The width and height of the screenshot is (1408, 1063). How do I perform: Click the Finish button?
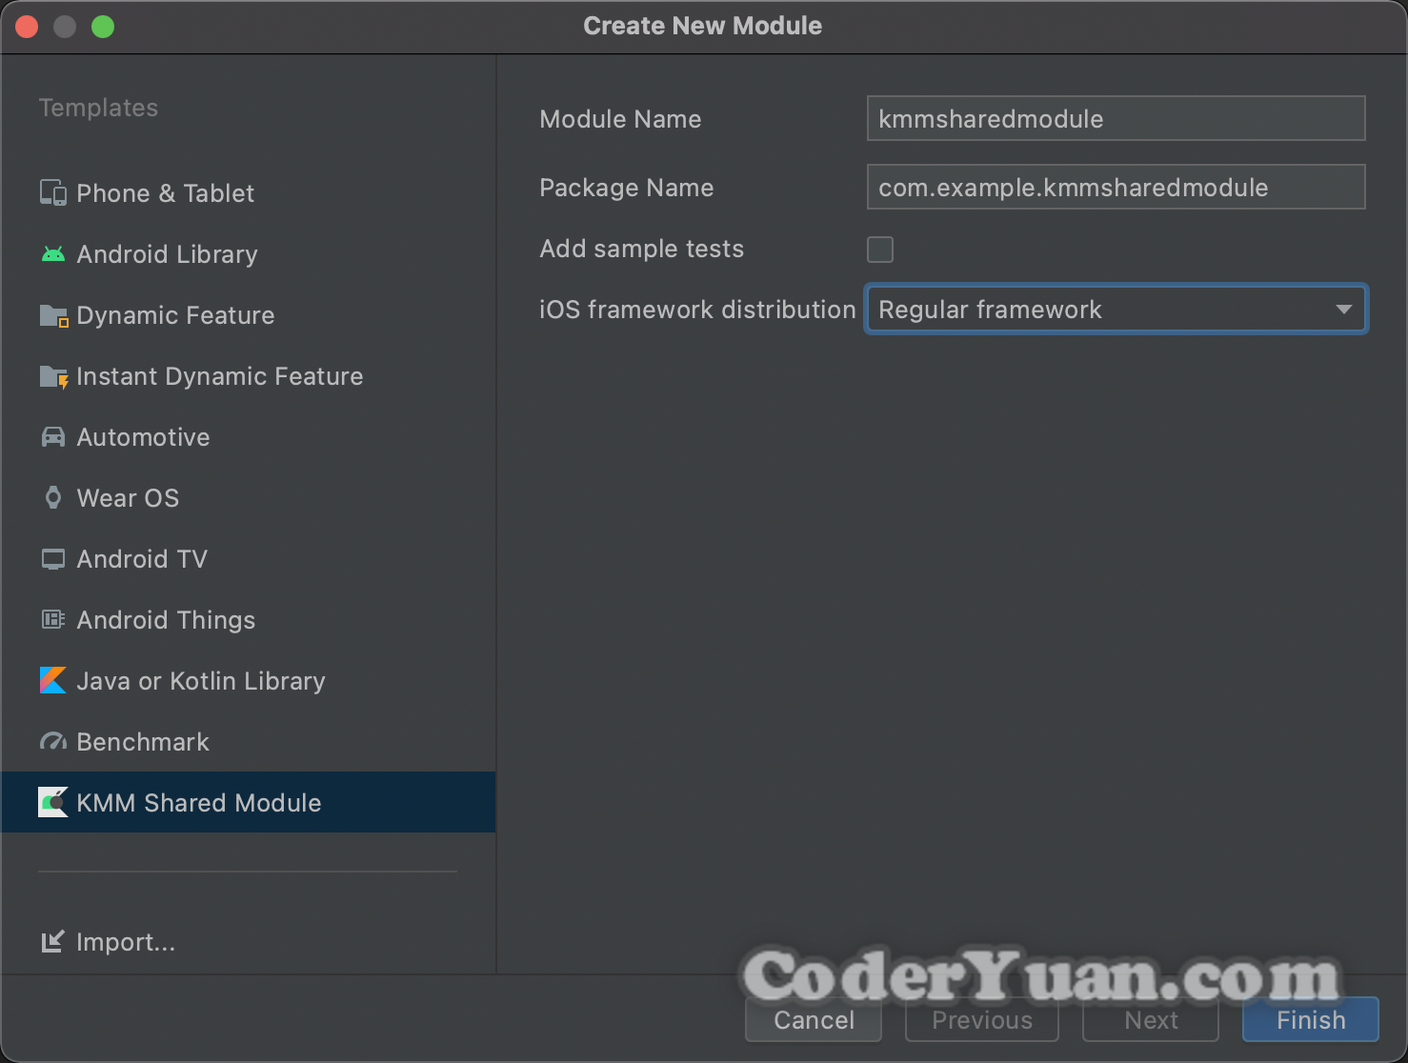(1311, 1020)
